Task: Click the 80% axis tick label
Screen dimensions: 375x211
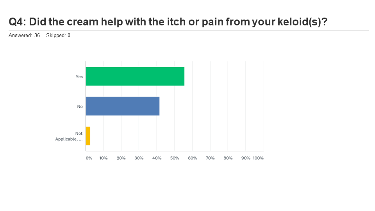Action: (228, 158)
